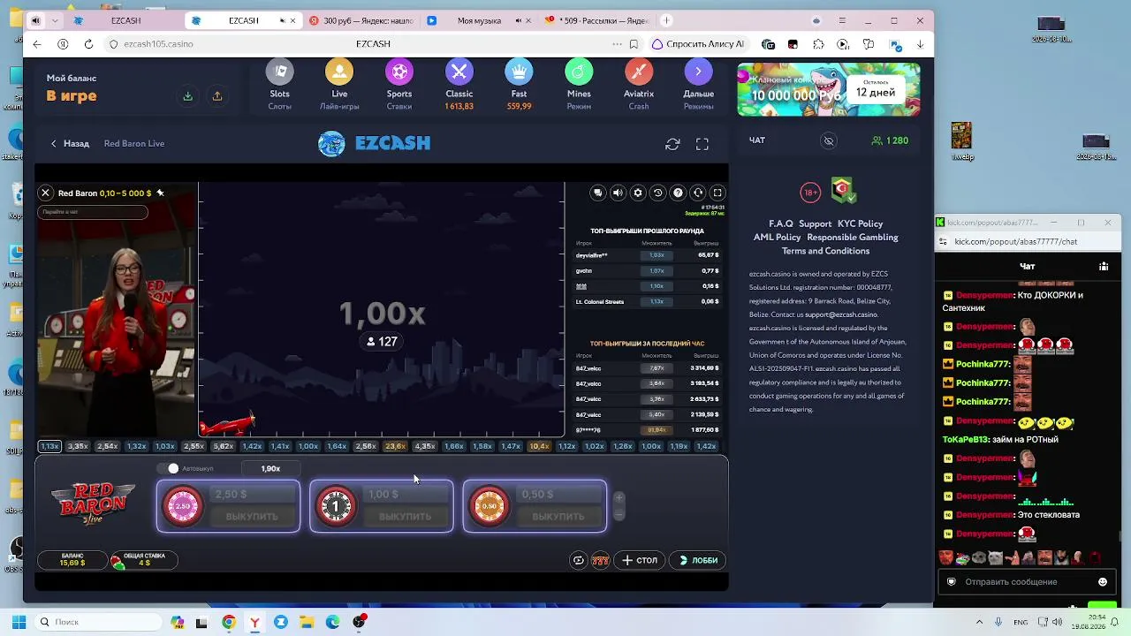The image size is (1131, 636).
Task: Open the KYC Policy link
Action: pos(860,224)
